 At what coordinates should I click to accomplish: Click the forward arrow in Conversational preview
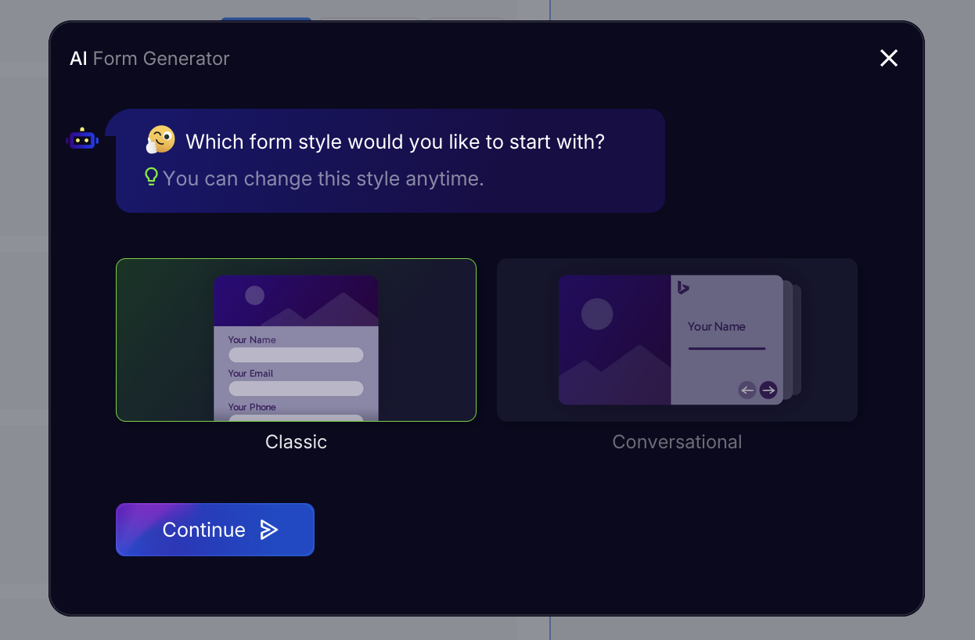tap(768, 390)
